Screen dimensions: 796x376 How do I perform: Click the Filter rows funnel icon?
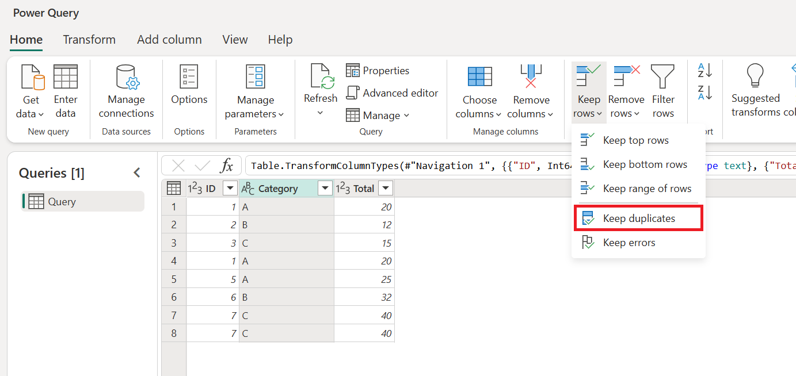[x=663, y=77]
